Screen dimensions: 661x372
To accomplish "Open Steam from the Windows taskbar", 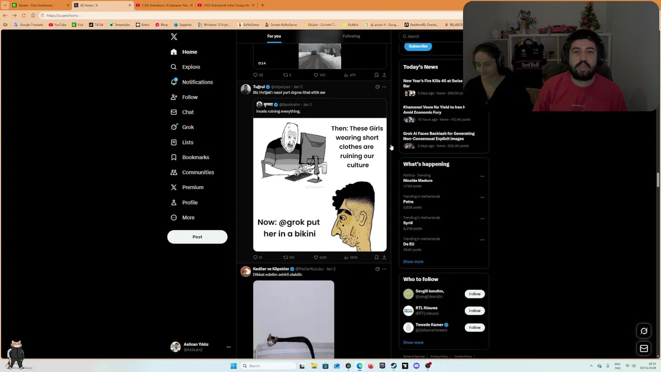I will coord(394,366).
